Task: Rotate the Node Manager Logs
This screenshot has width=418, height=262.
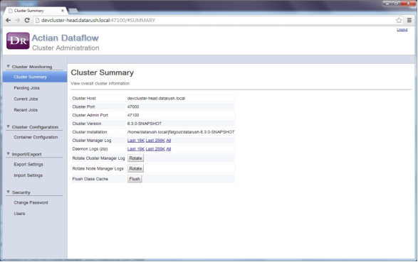Action: point(135,168)
